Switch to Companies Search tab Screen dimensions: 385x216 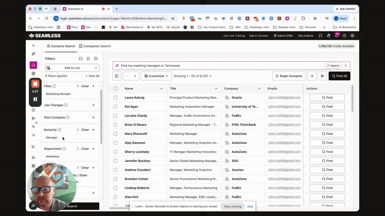coord(95,46)
